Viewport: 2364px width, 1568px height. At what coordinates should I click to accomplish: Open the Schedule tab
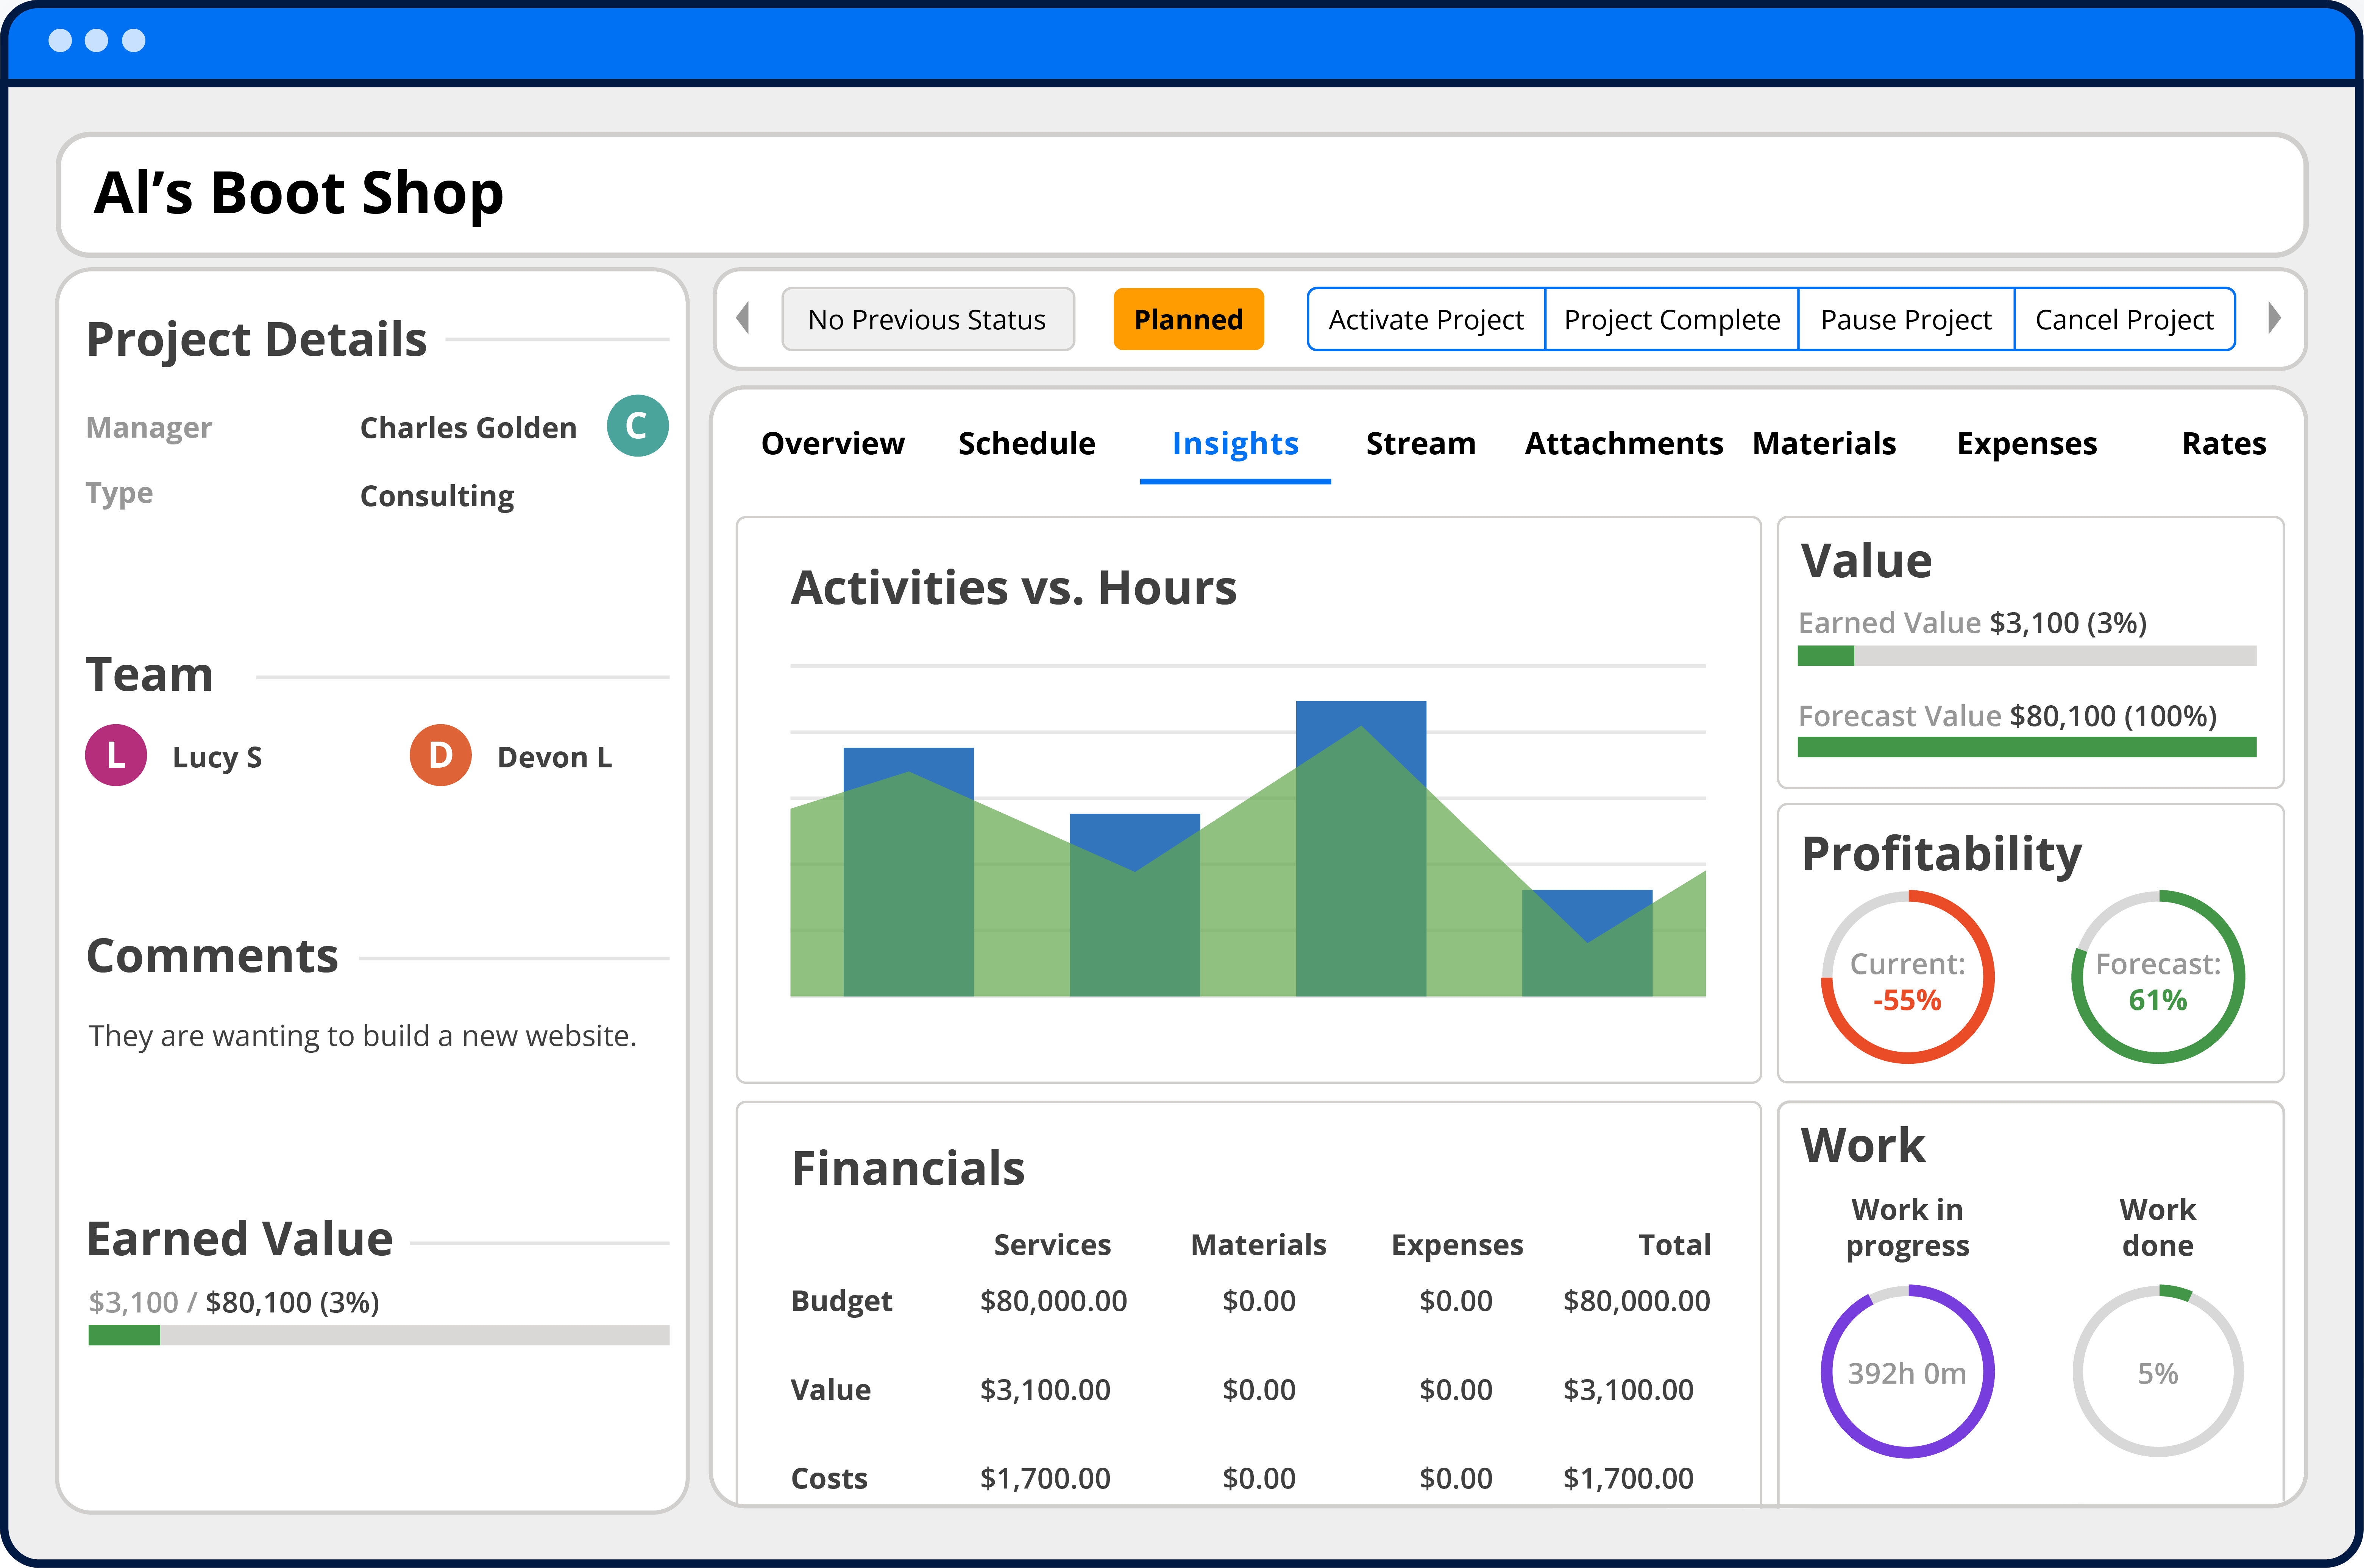pos(1026,443)
